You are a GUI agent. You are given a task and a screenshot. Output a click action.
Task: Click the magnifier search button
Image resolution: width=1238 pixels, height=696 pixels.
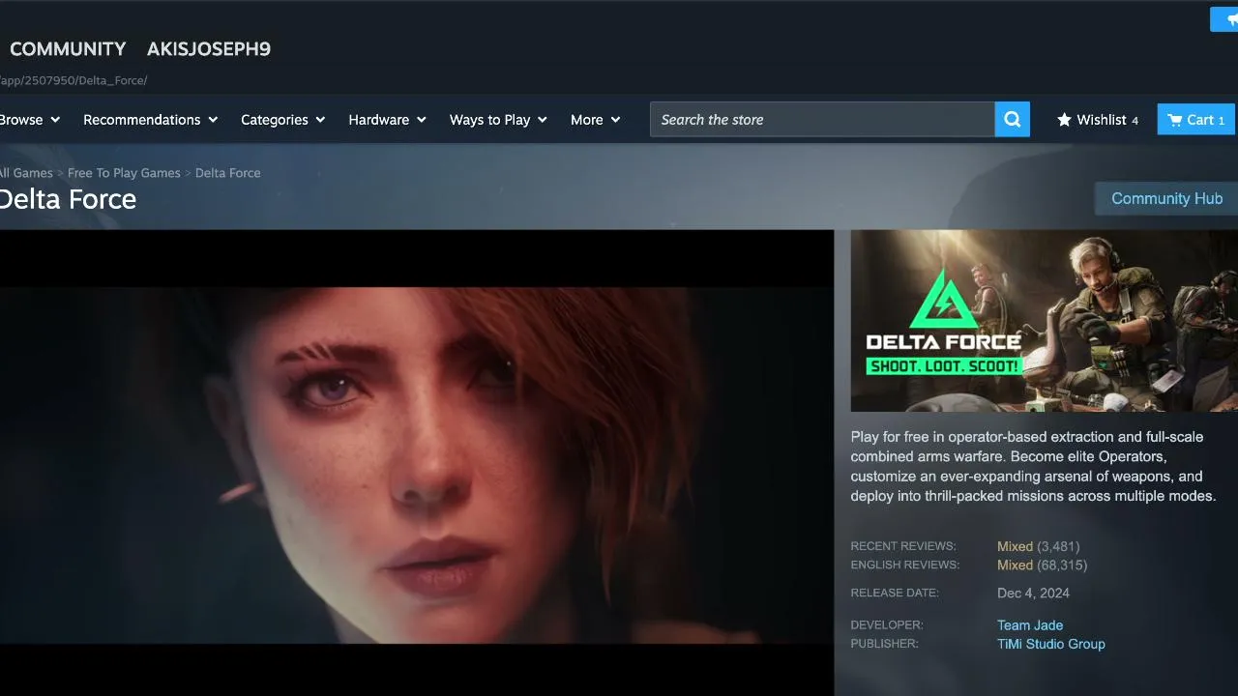[1013, 120]
